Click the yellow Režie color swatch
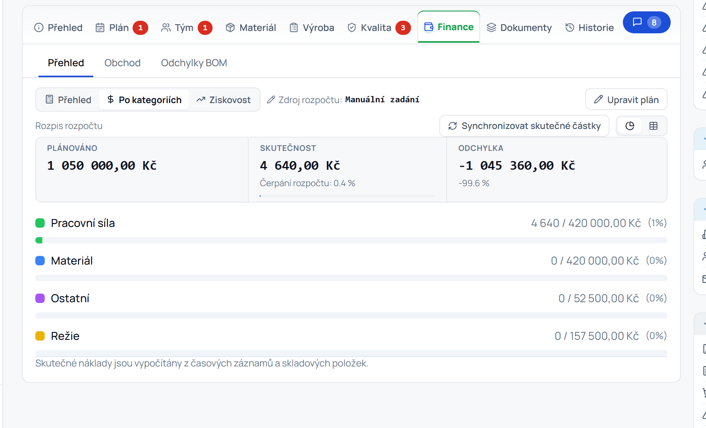706x428 pixels. (40, 336)
